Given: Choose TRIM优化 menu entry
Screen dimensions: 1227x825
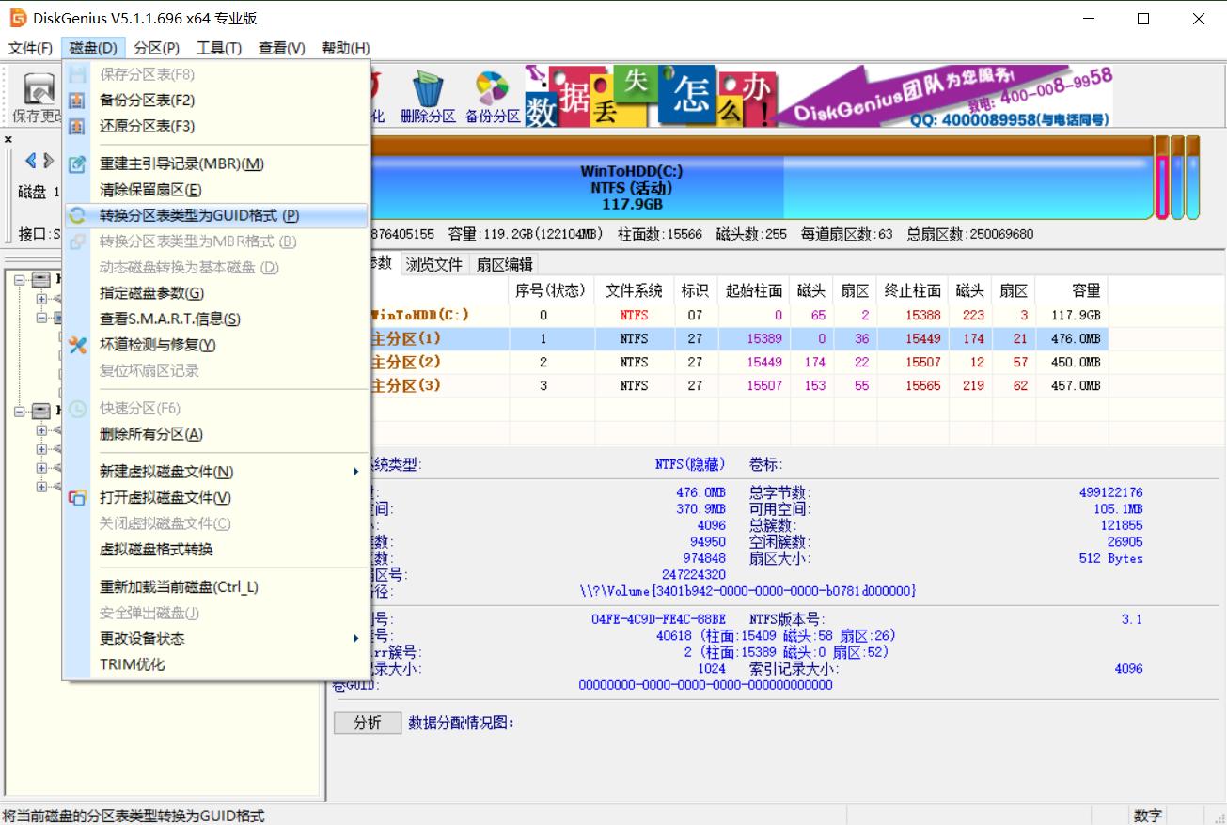Looking at the screenshot, I should pyautogui.click(x=216, y=664).
